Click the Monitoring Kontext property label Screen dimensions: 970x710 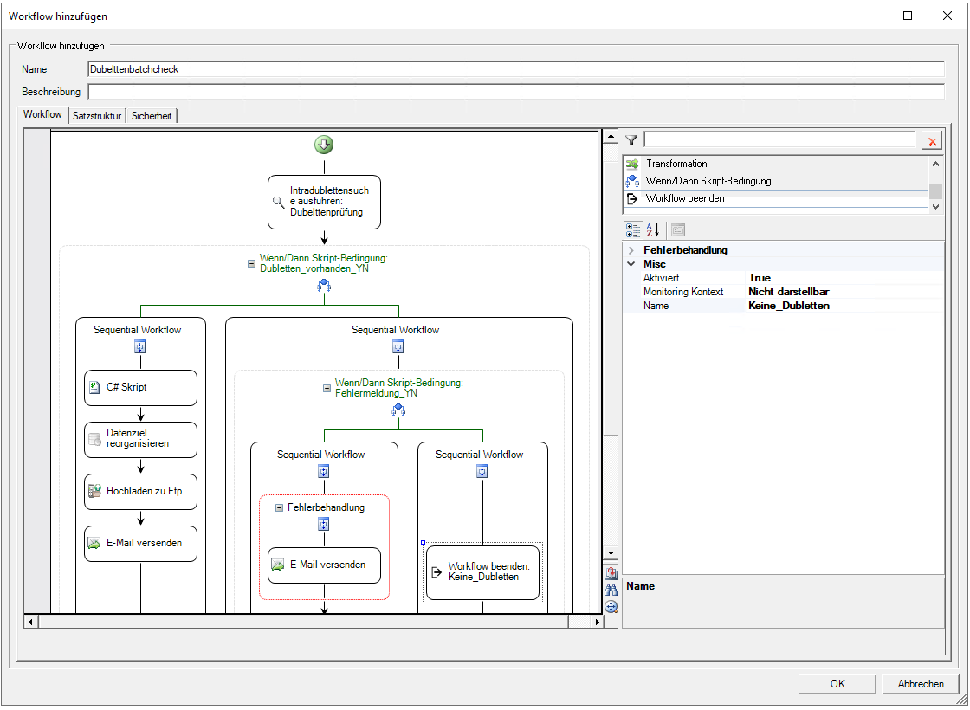coord(683,292)
